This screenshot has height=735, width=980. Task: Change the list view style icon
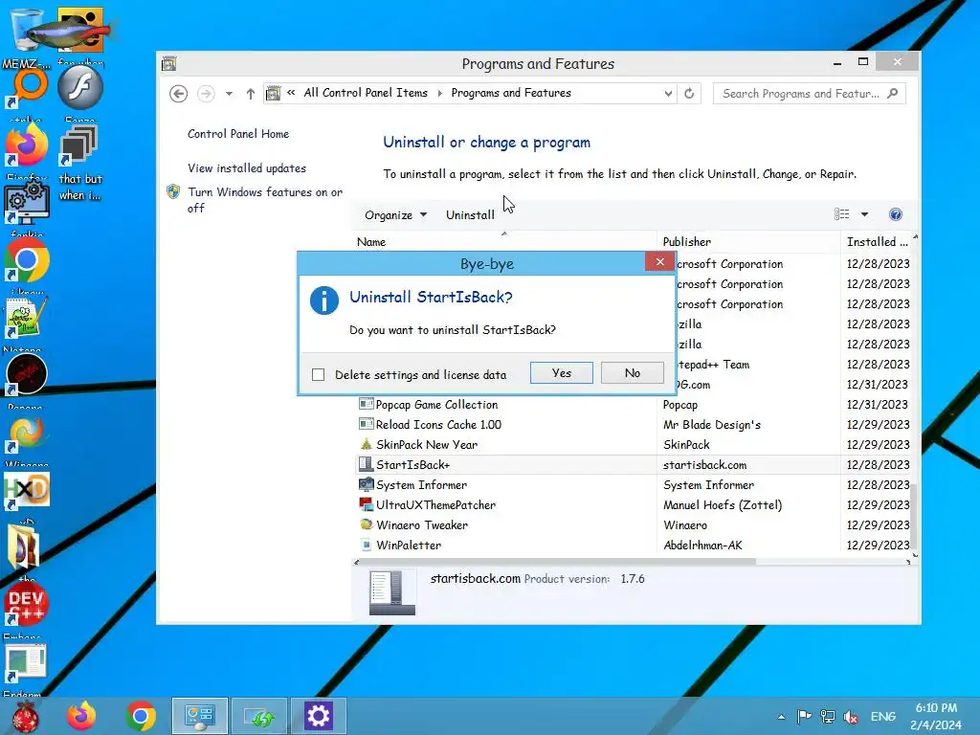842,214
